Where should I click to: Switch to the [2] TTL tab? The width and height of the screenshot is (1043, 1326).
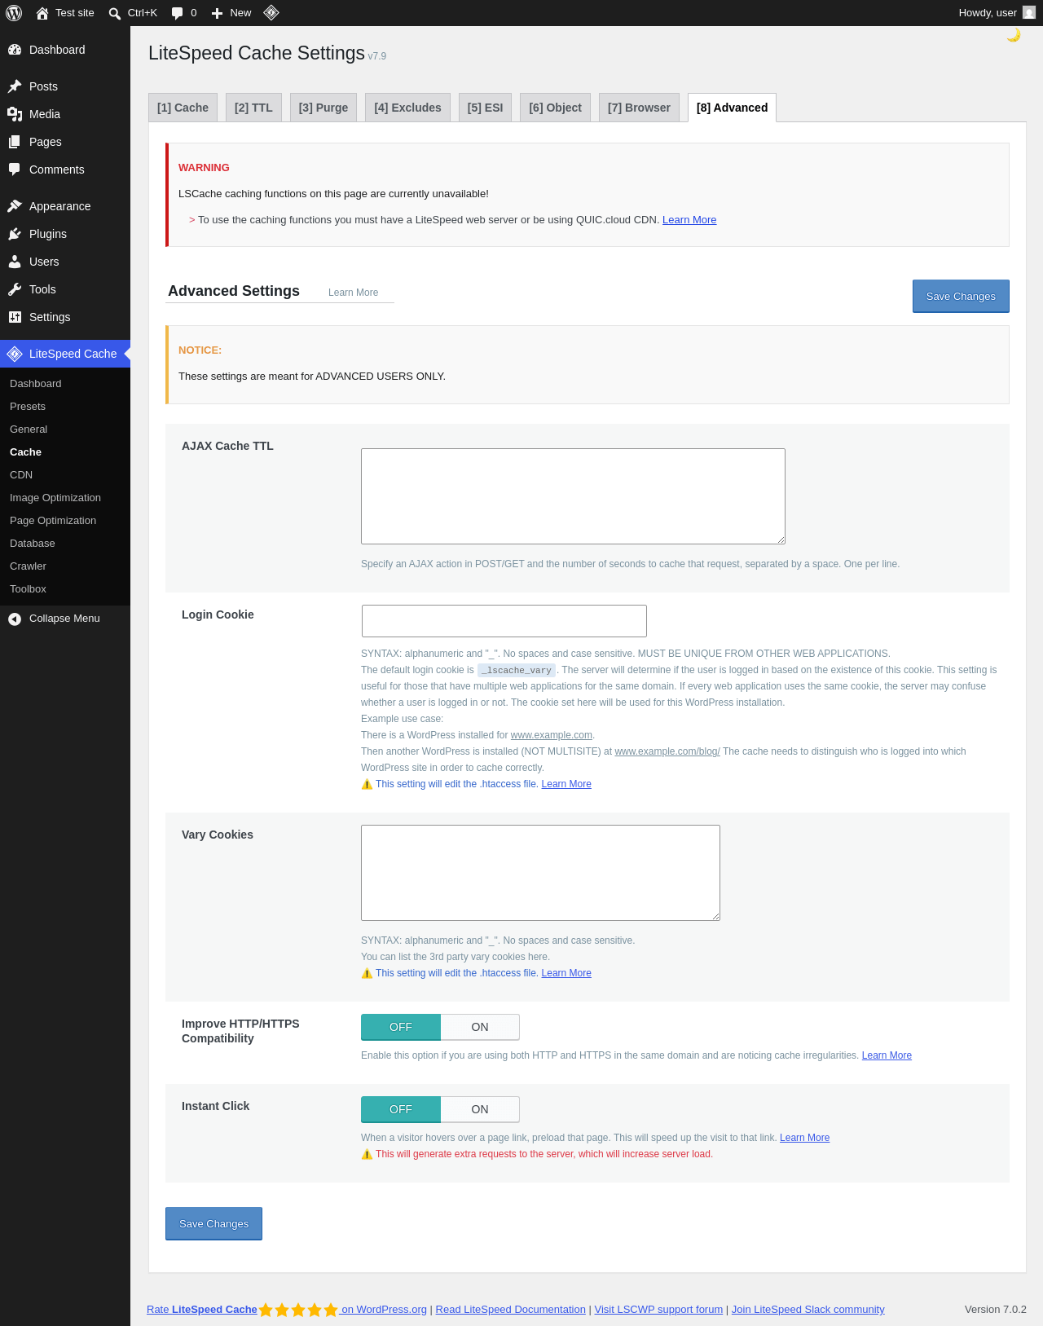[253, 108]
